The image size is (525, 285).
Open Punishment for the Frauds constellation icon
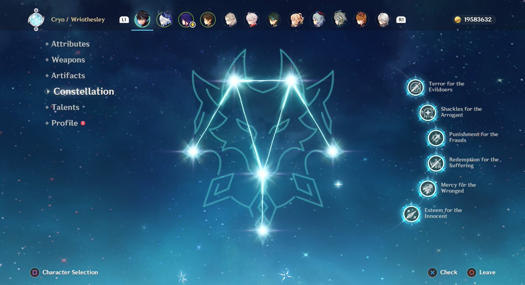tap(436, 137)
